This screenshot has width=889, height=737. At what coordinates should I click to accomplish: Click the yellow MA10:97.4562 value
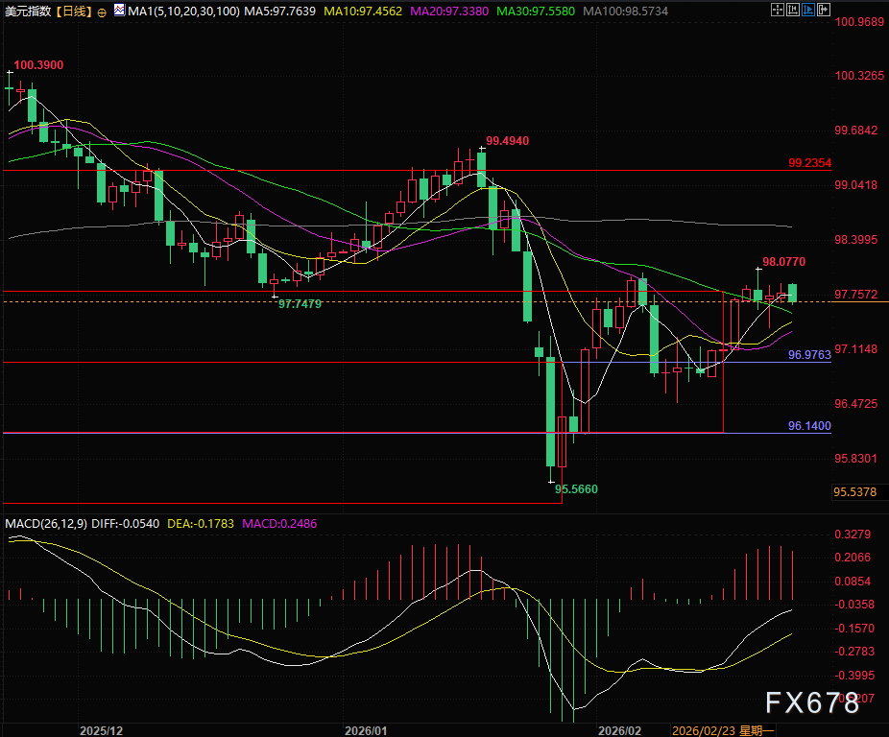coord(363,11)
